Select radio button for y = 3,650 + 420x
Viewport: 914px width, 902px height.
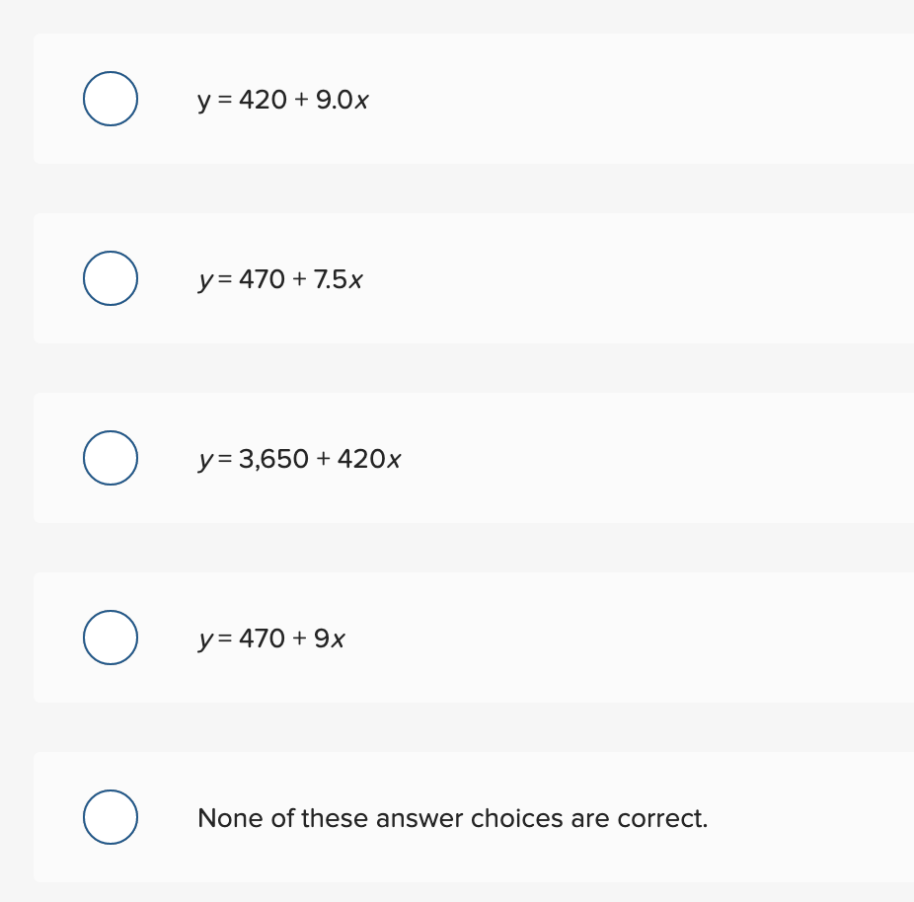tap(111, 457)
